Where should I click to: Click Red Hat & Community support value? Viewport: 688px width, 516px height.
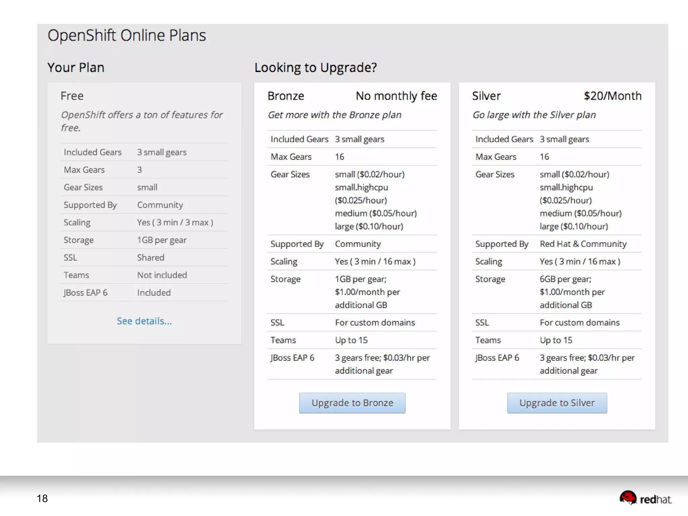click(583, 244)
